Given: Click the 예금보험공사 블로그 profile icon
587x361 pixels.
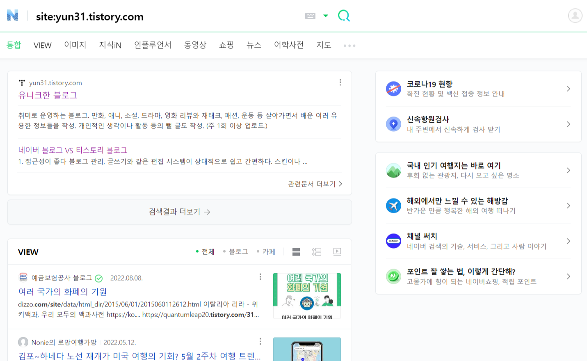Looking at the screenshot, I should 23,278.
